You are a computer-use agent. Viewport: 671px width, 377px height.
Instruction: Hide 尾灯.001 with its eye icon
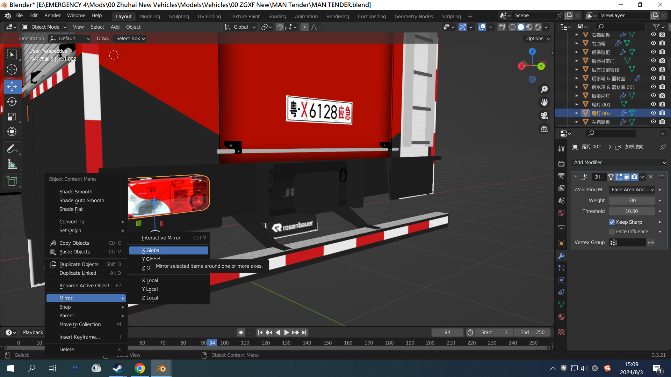(x=653, y=104)
